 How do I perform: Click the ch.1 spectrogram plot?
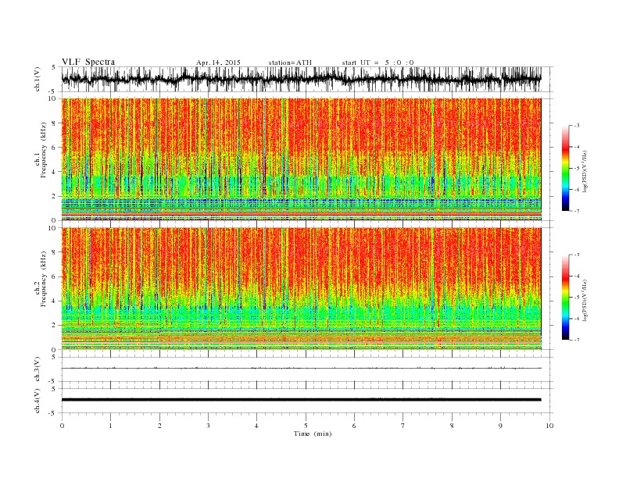pyautogui.click(x=301, y=159)
